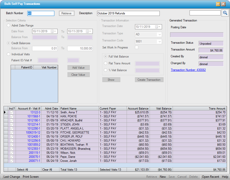Select the Admit Date Range radio button
Viewport: 230px width, 180px height.
[9, 25]
